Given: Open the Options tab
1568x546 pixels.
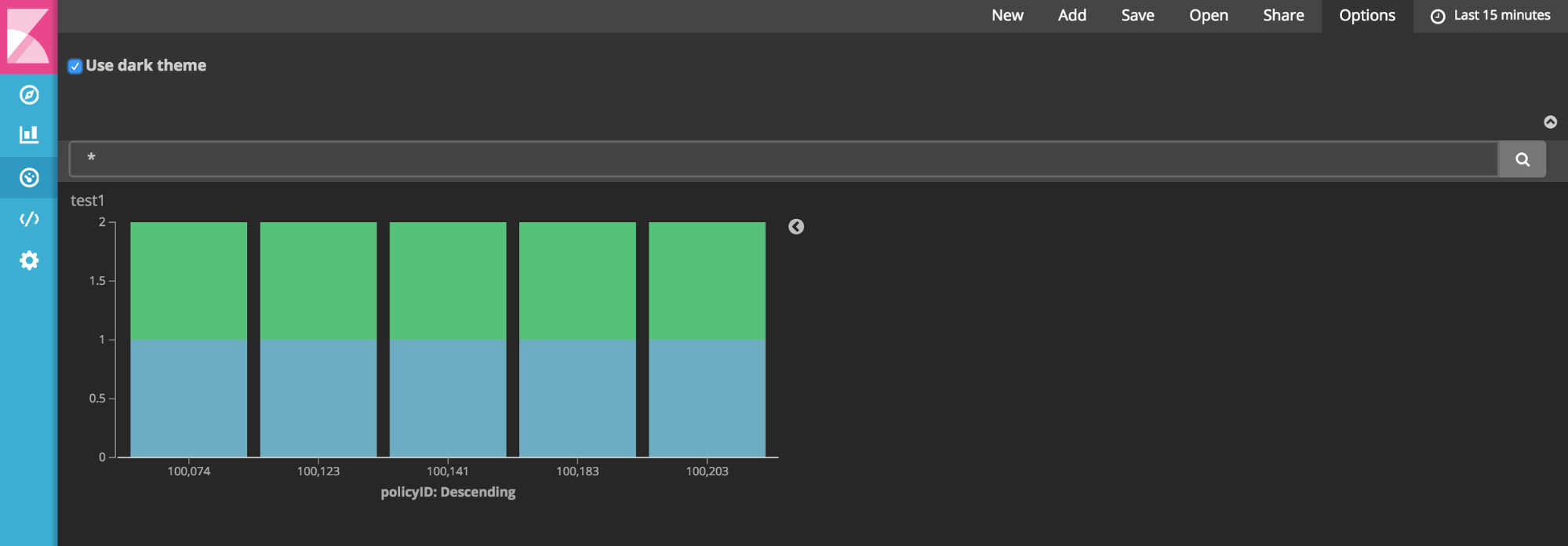Looking at the screenshot, I should point(1367,16).
